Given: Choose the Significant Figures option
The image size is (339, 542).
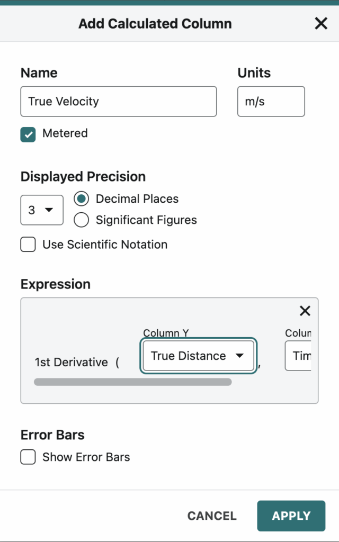Looking at the screenshot, I should tap(81, 220).
